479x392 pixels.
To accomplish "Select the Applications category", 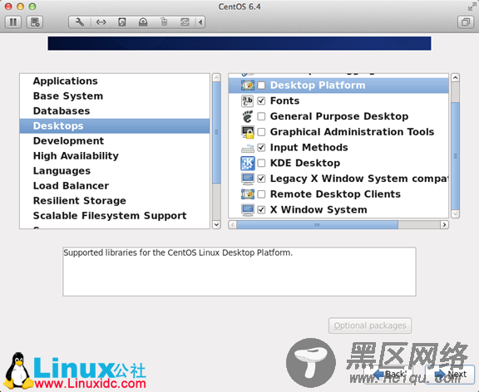I will (x=115, y=81).
